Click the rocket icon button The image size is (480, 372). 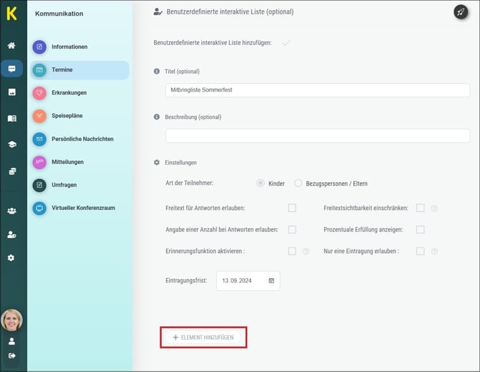click(461, 12)
